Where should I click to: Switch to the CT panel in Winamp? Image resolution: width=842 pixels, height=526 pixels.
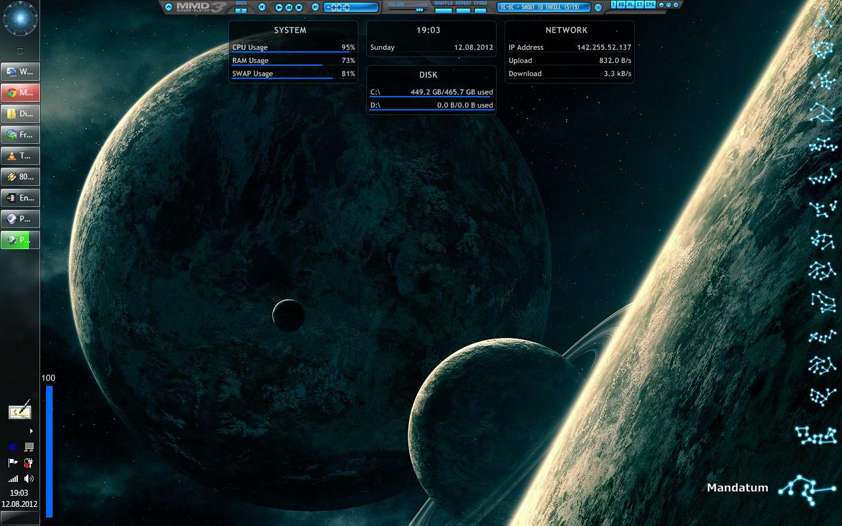coord(641,5)
